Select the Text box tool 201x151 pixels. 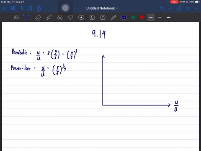103,18
